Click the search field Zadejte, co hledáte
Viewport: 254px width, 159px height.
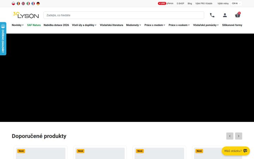click(x=124, y=15)
